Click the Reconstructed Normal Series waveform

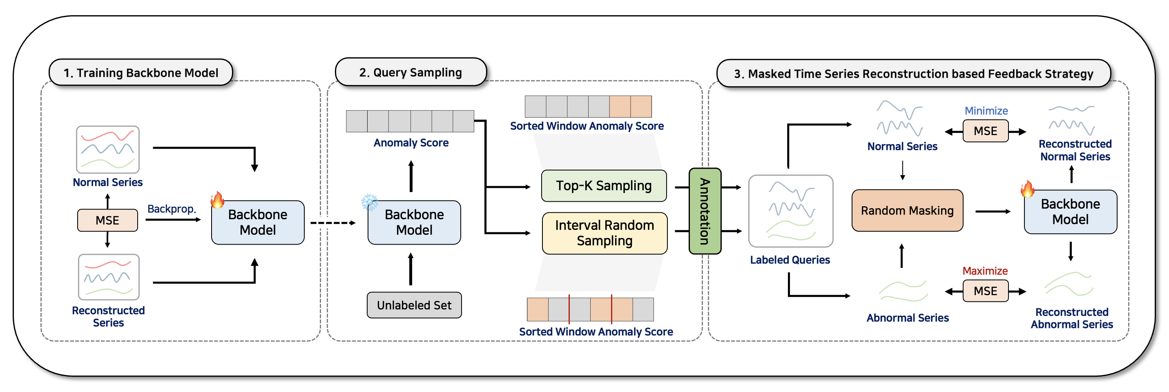[x=1071, y=120]
